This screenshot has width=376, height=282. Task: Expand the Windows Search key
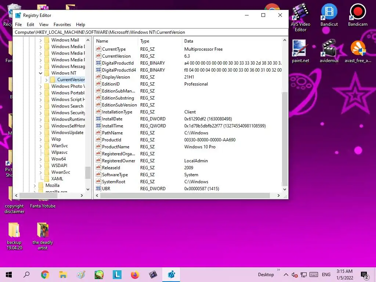point(40,106)
